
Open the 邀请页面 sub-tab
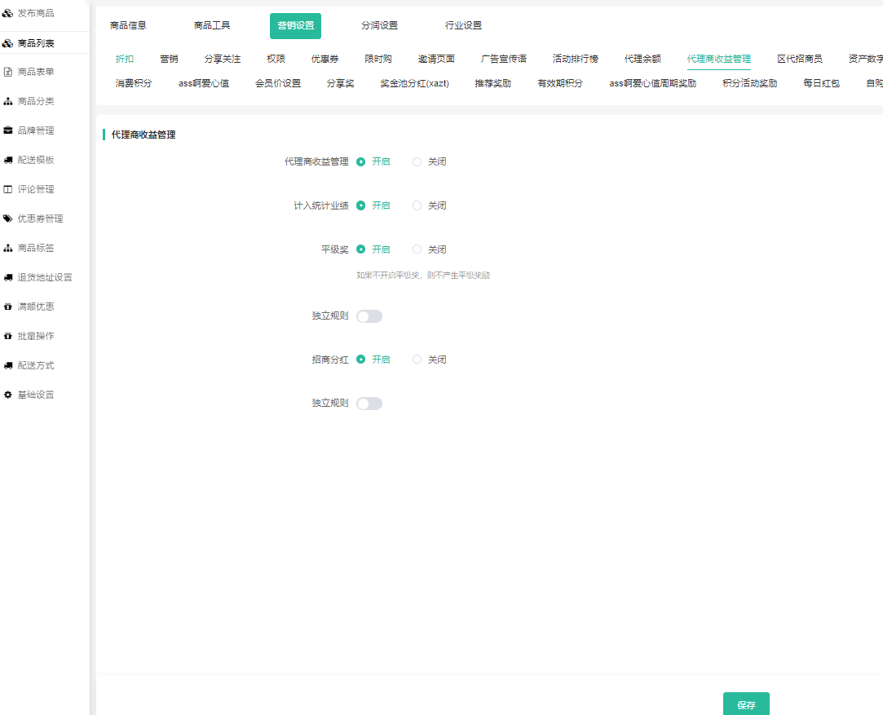436,59
